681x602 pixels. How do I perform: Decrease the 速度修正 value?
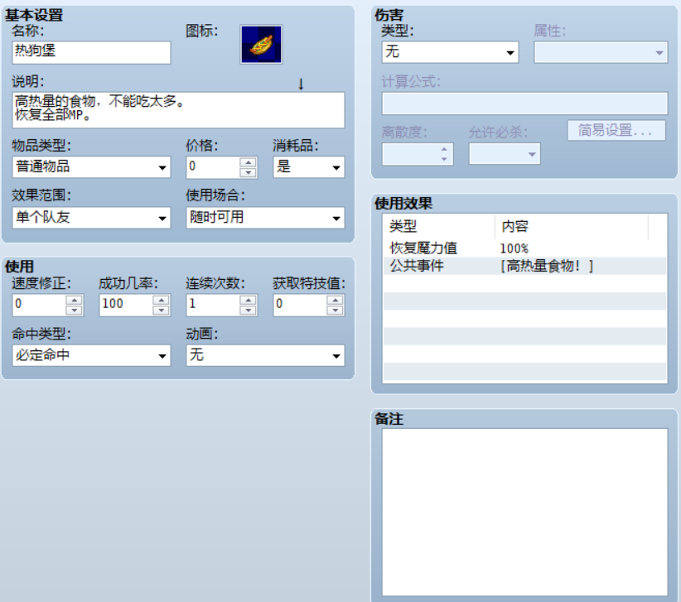point(75,310)
